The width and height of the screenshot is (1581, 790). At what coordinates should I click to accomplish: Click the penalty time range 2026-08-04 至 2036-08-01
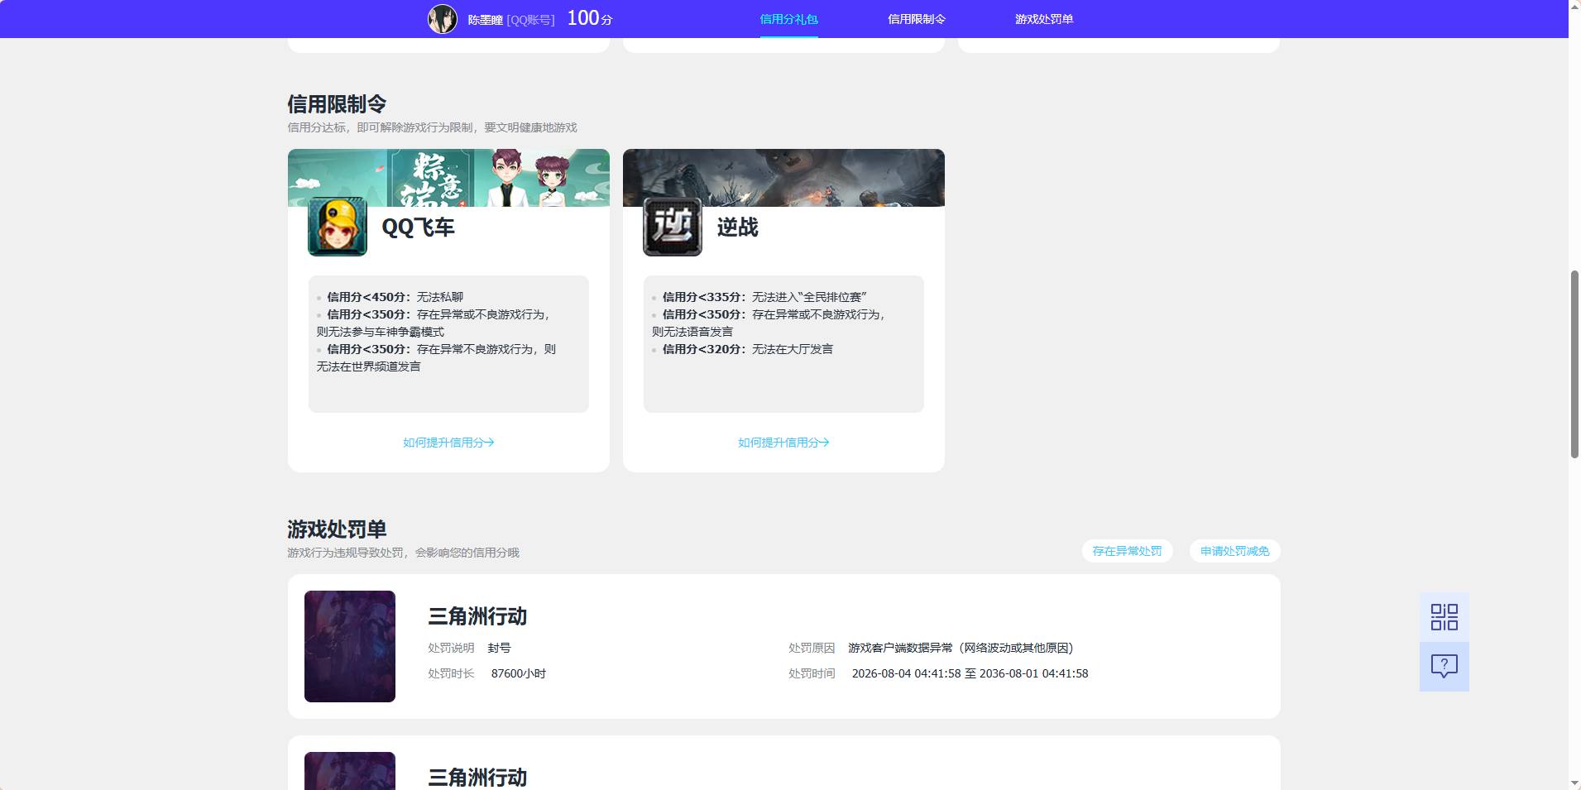970,673
